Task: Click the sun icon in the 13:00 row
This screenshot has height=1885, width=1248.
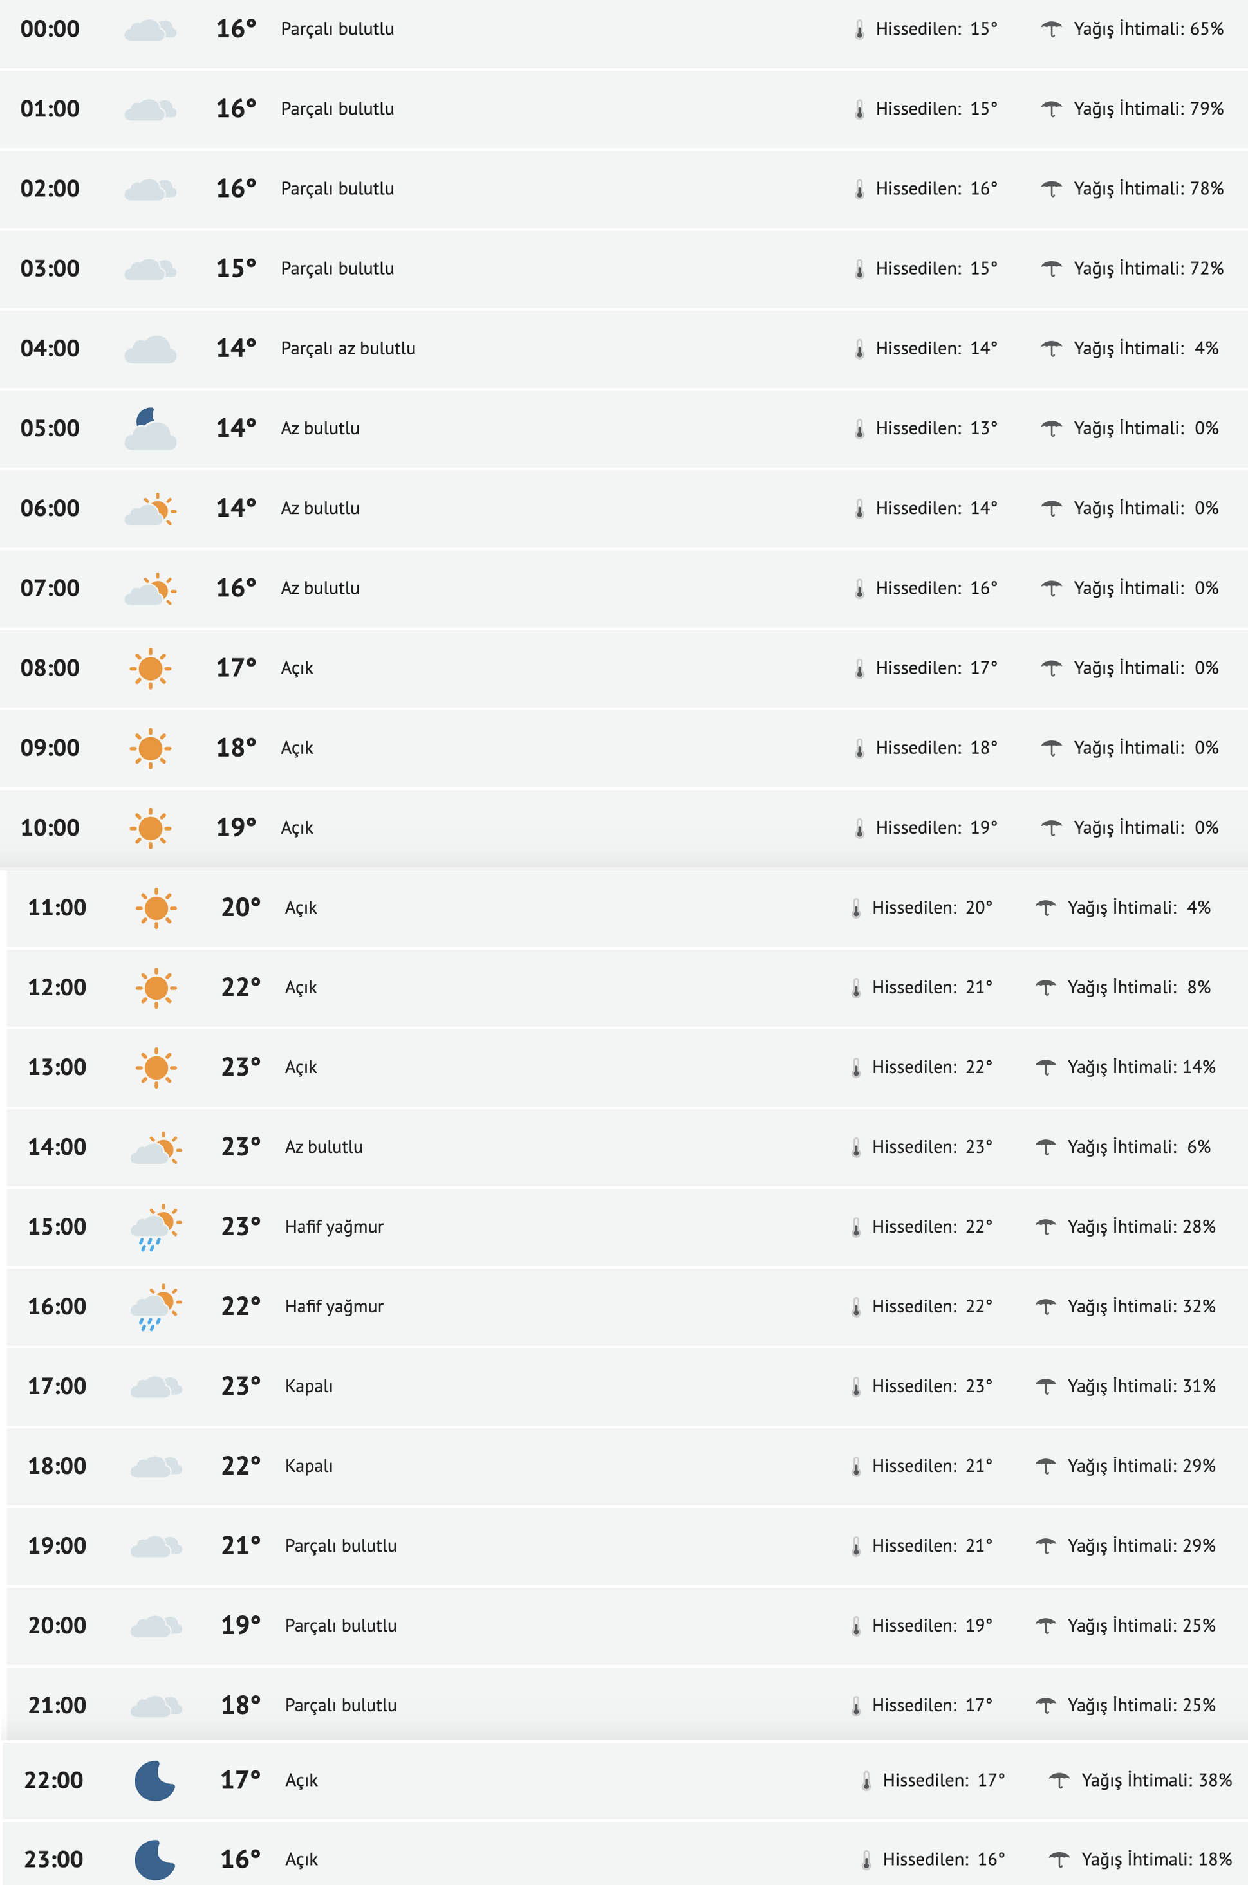Action: (x=156, y=1067)
